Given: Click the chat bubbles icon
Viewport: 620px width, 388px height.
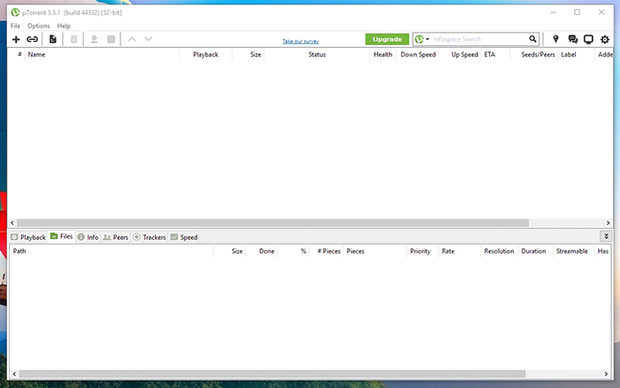Looking at the screenshot, I should point(572,39).
